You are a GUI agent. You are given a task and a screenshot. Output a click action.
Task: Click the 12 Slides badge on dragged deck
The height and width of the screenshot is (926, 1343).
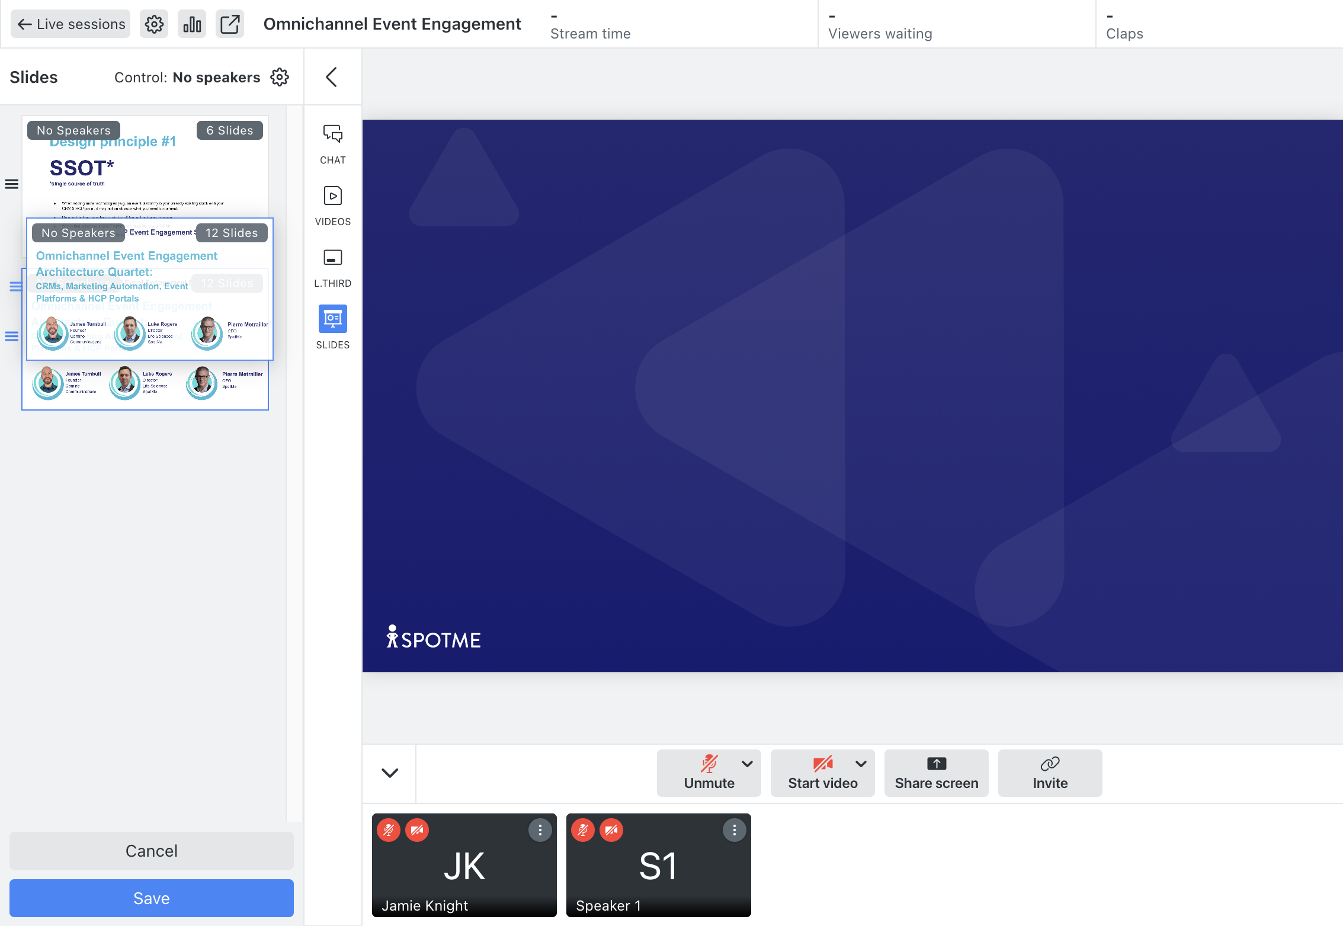click(232, 233)
